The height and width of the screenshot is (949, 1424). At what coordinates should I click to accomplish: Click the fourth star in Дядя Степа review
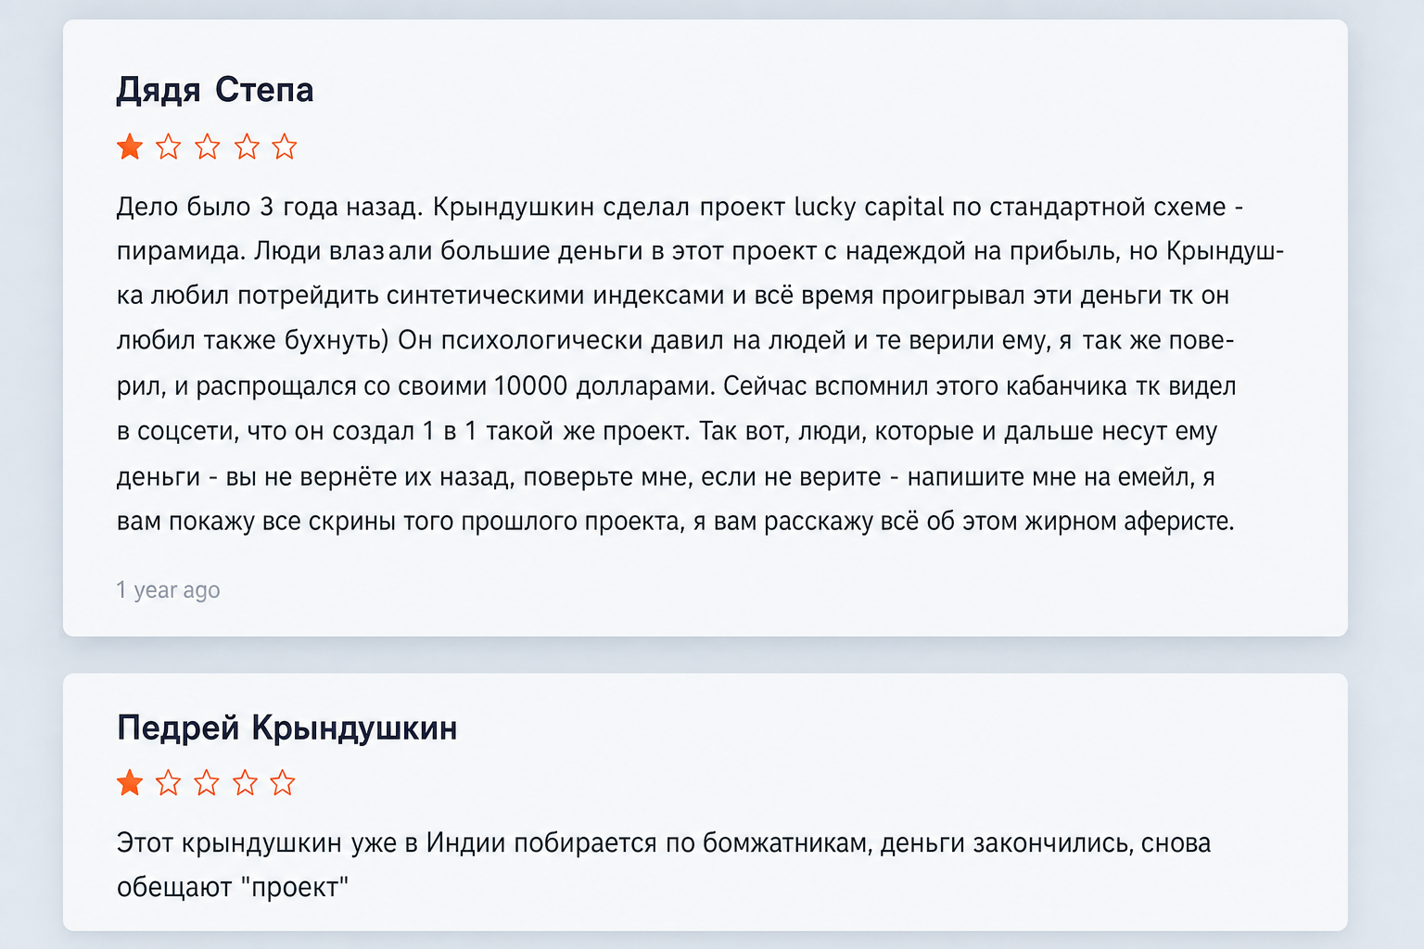click(x=247, y=146)
